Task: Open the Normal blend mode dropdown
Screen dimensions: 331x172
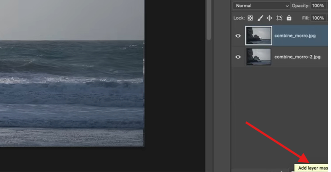Action: [x=261, y=6]
